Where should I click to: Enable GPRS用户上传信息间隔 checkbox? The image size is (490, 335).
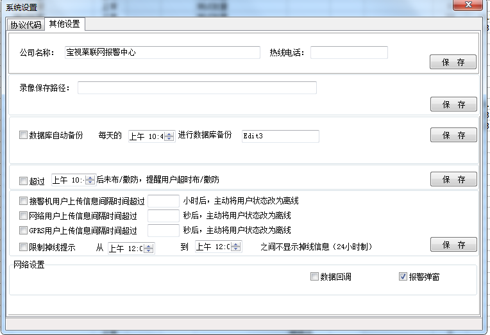click(24, 231)
